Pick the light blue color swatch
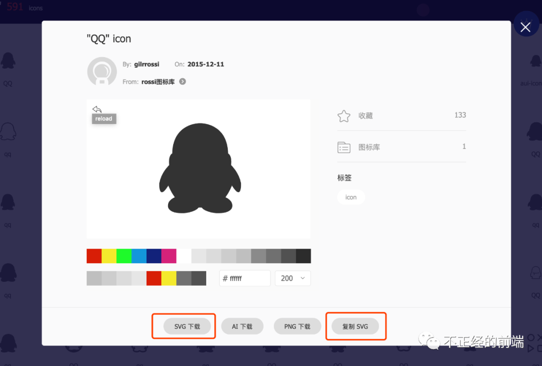The width and height of the screenshot is (542, 366). [139, 256]
